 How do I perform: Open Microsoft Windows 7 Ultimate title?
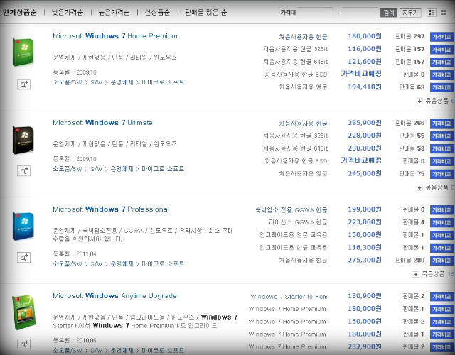pos(102,123)
